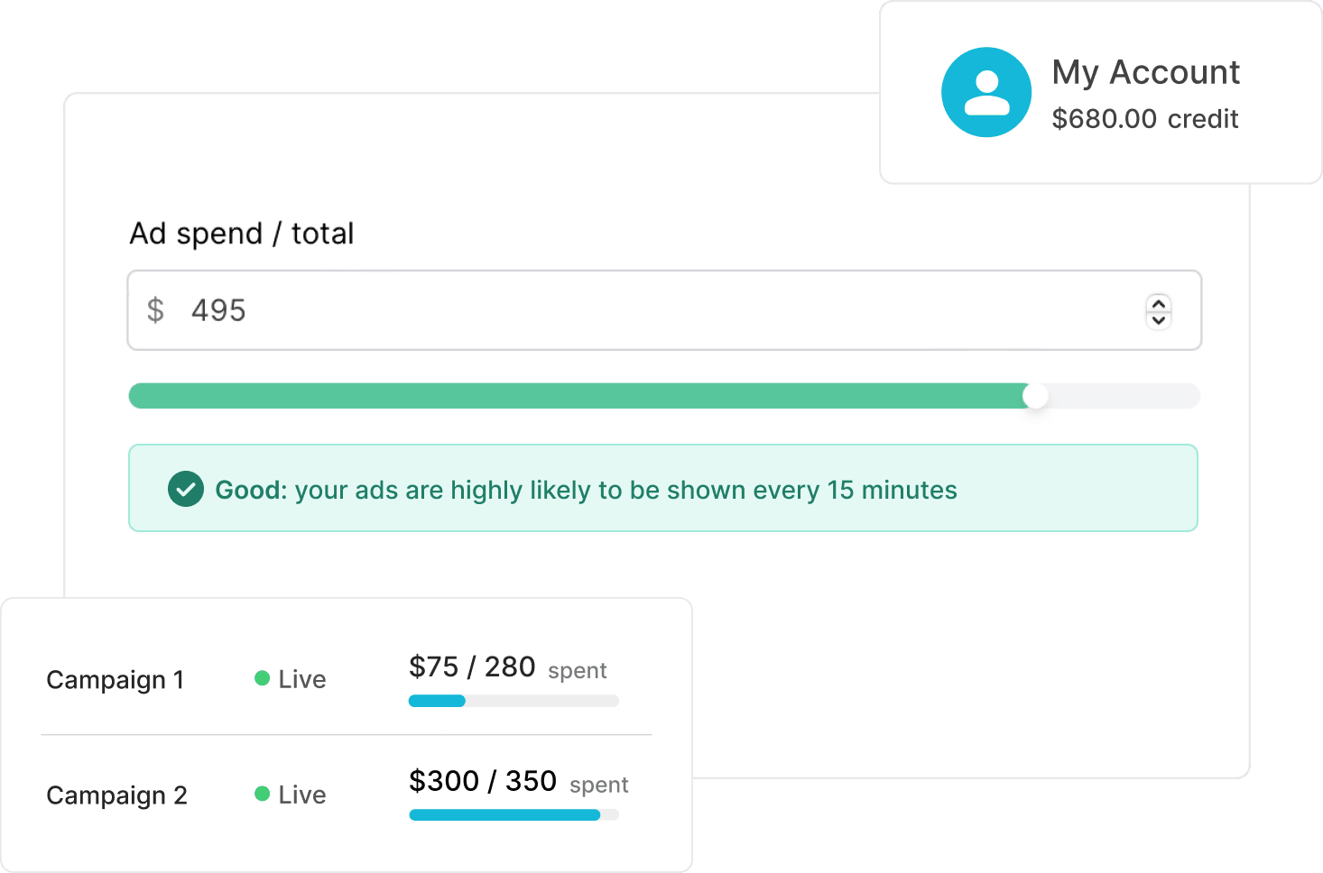Viewport: 1323px width, 873px height.
Task: Click the $680.00 credit balance
Action: click(1145, 119)
